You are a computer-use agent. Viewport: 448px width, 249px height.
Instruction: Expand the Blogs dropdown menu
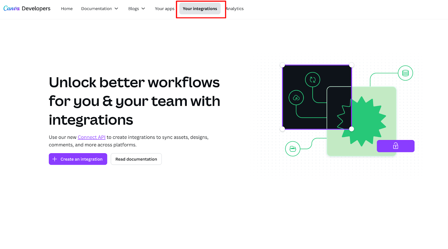point(137,9)
